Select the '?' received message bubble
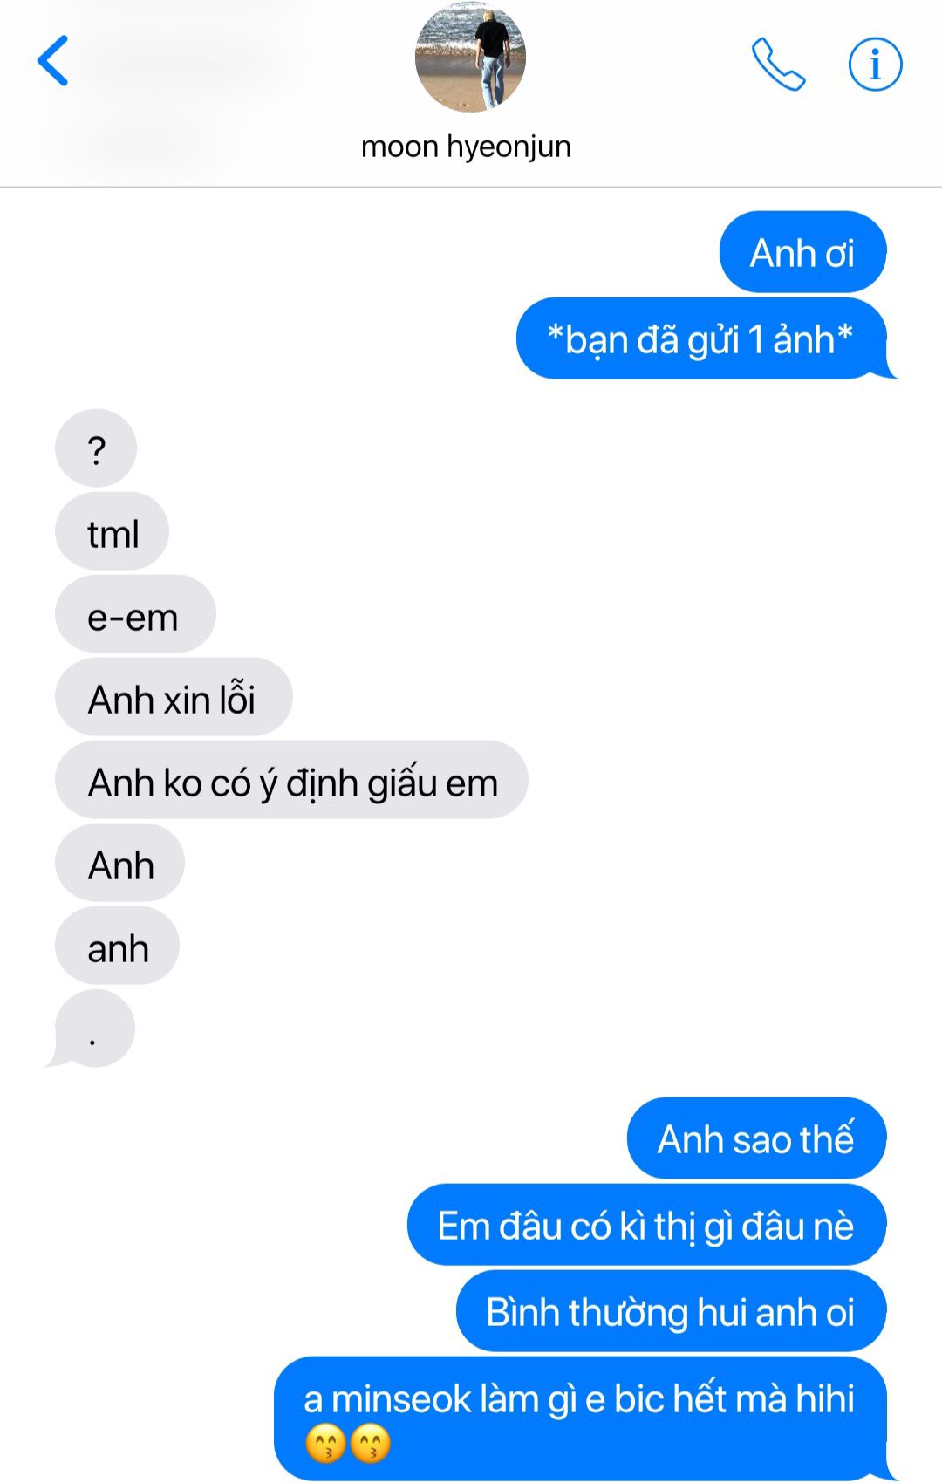This screenshot has width=942, height=1483. [x=96, y=448]
